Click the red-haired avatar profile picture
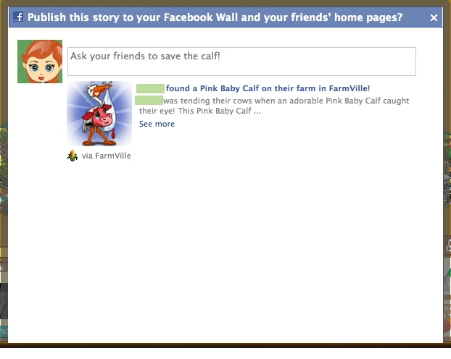Image resolution: width=451 pixels, height=359 pixels. pos(40,62)
